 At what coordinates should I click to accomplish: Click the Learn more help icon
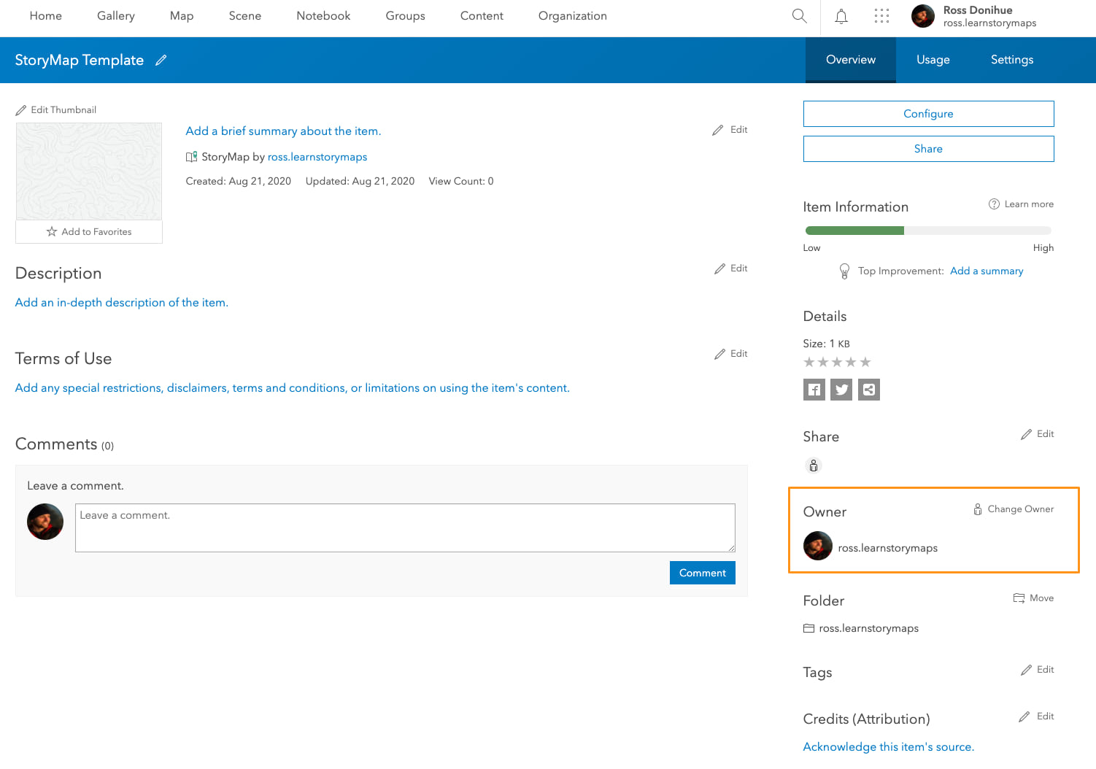pyautogui.click(x=994, y=204)
